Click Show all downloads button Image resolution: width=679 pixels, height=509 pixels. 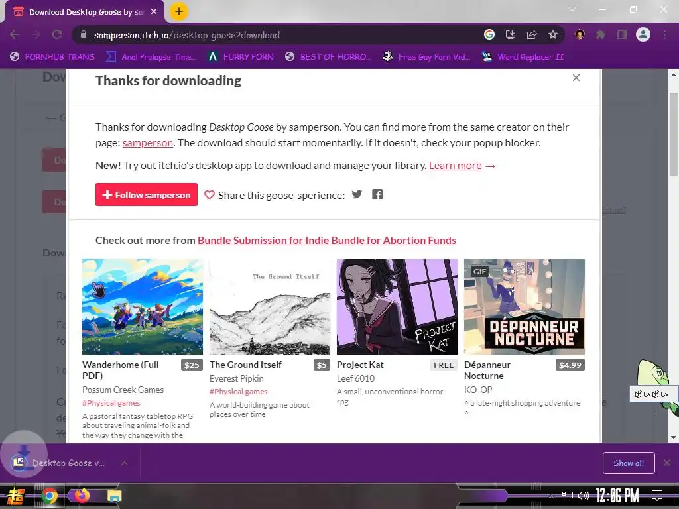tap(629, 463)
